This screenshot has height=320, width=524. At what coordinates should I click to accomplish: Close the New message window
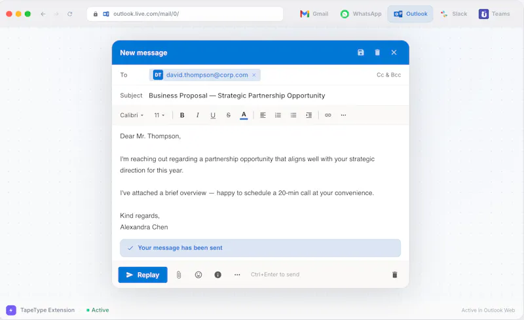click(x=394, y=52)
